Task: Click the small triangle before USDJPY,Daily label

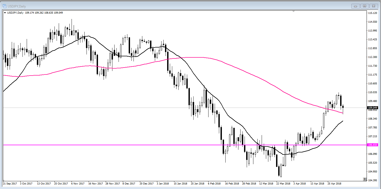Action: click(5, 13)
